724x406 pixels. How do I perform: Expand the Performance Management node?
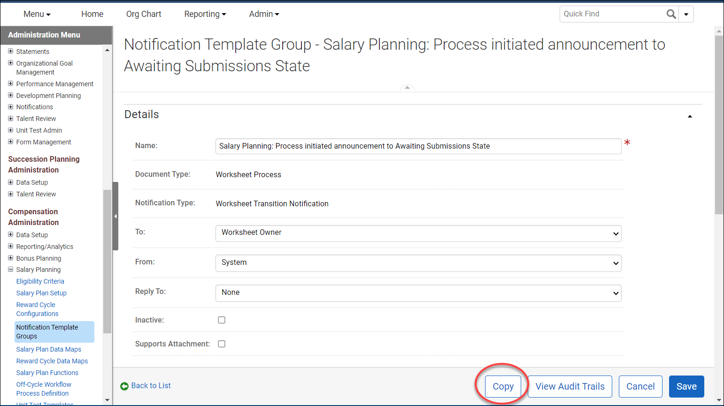[x=10, y=83]
